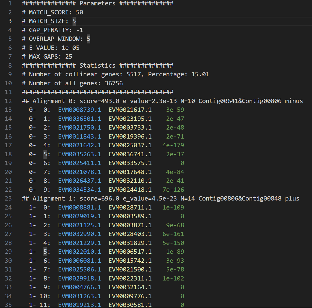The width and height of the screenshot is (312, 308).
Task: Place the cursor on the MATCH_SIZE: 5 line
Action: 49,21
